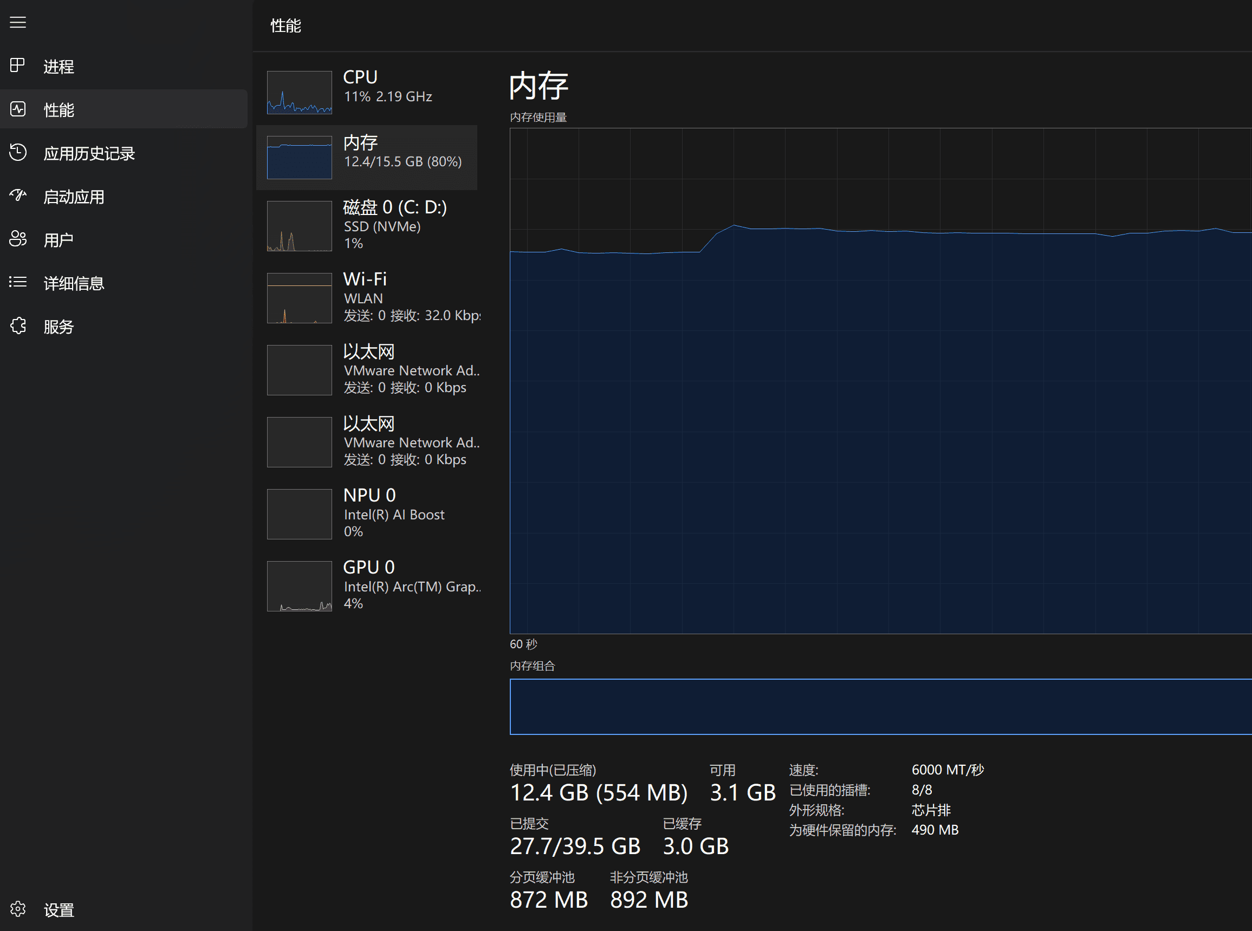Select NPU 0 Intel(R) AI Boost entry
Viewport: 1252px width, 931px height.
pos(367,514)
